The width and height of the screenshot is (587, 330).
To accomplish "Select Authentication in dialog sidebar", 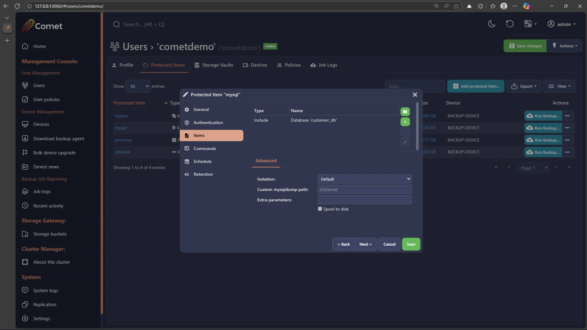I will (212, 123).
